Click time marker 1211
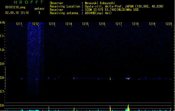The image size is (175, 111). 19,24
